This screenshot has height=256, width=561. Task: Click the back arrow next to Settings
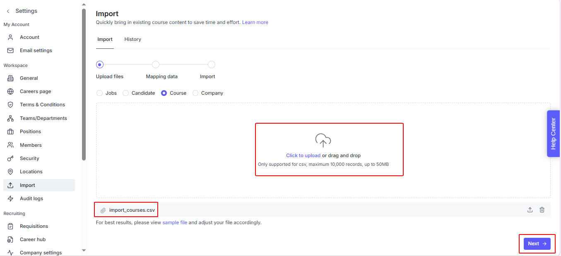click(8, 11)
